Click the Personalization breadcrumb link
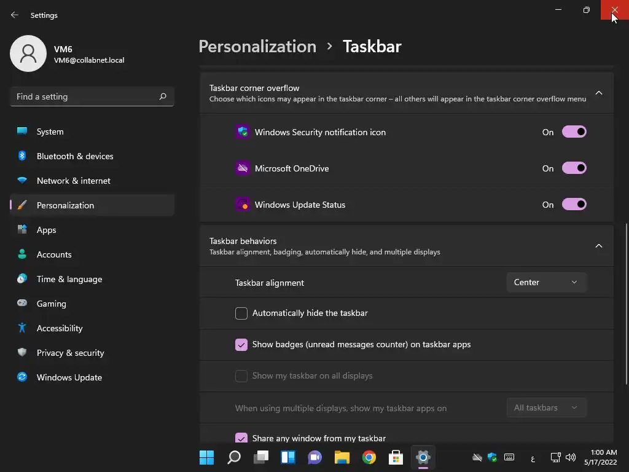This screenshot has width=629, height=472. [x=257, y=47]
